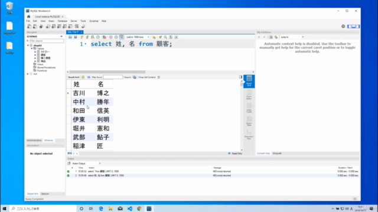Click the Open Inspector icon in main toolbar
The width and height of the screenshot is (378, 212).
[41, 26]
